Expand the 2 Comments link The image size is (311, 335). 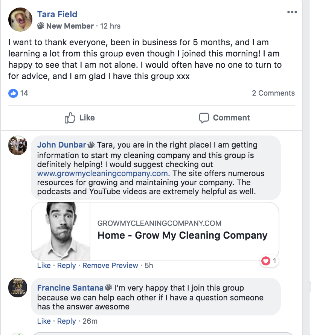(x=273, y=93)
